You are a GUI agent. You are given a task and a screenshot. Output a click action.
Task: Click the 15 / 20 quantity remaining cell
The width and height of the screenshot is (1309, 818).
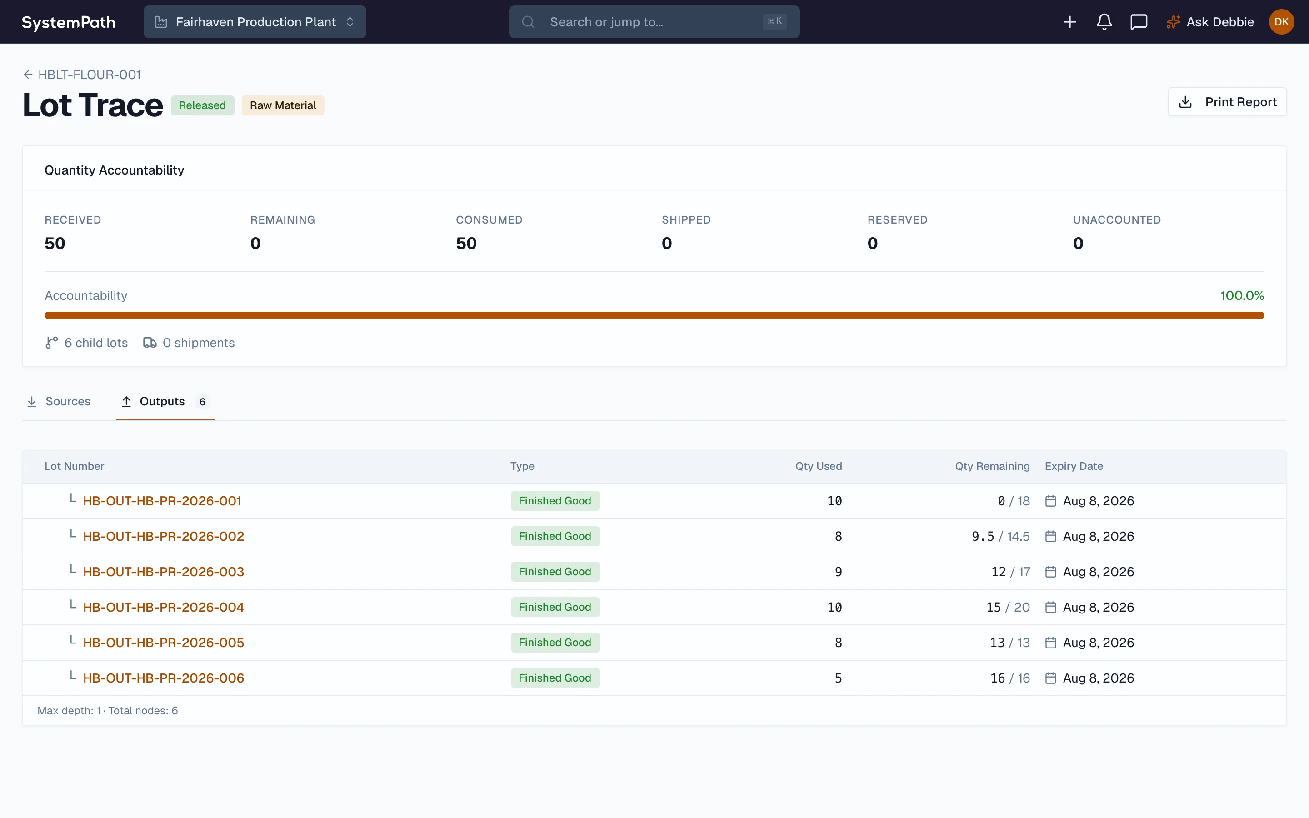pos(1008,608)
